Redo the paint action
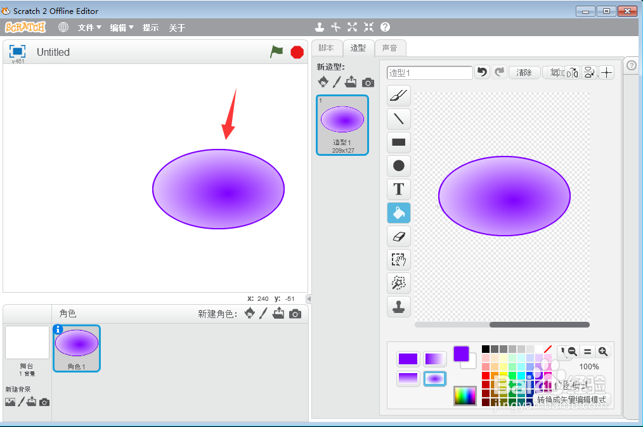The image size is (643, 427). (499, 72)
